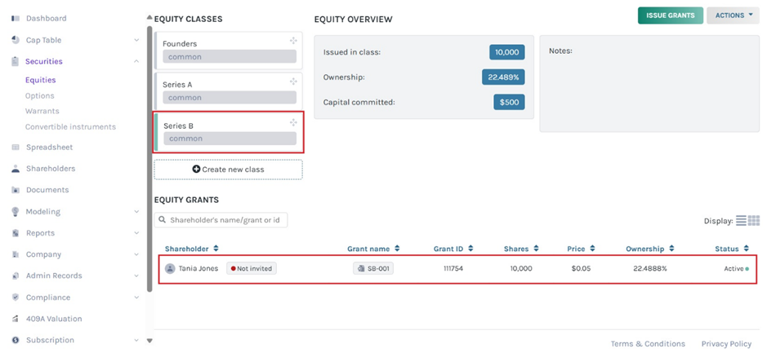Click Tania Jones avatar icon
The image size is (767, 357).
(170, 269)
